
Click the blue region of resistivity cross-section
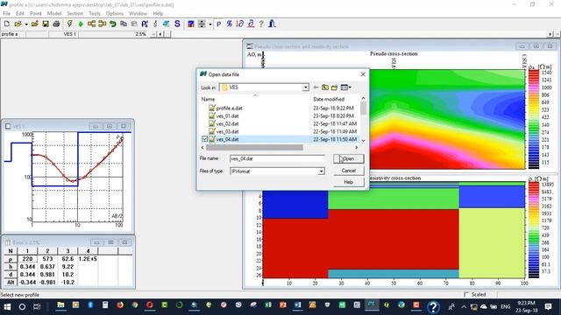click(295, 204)
